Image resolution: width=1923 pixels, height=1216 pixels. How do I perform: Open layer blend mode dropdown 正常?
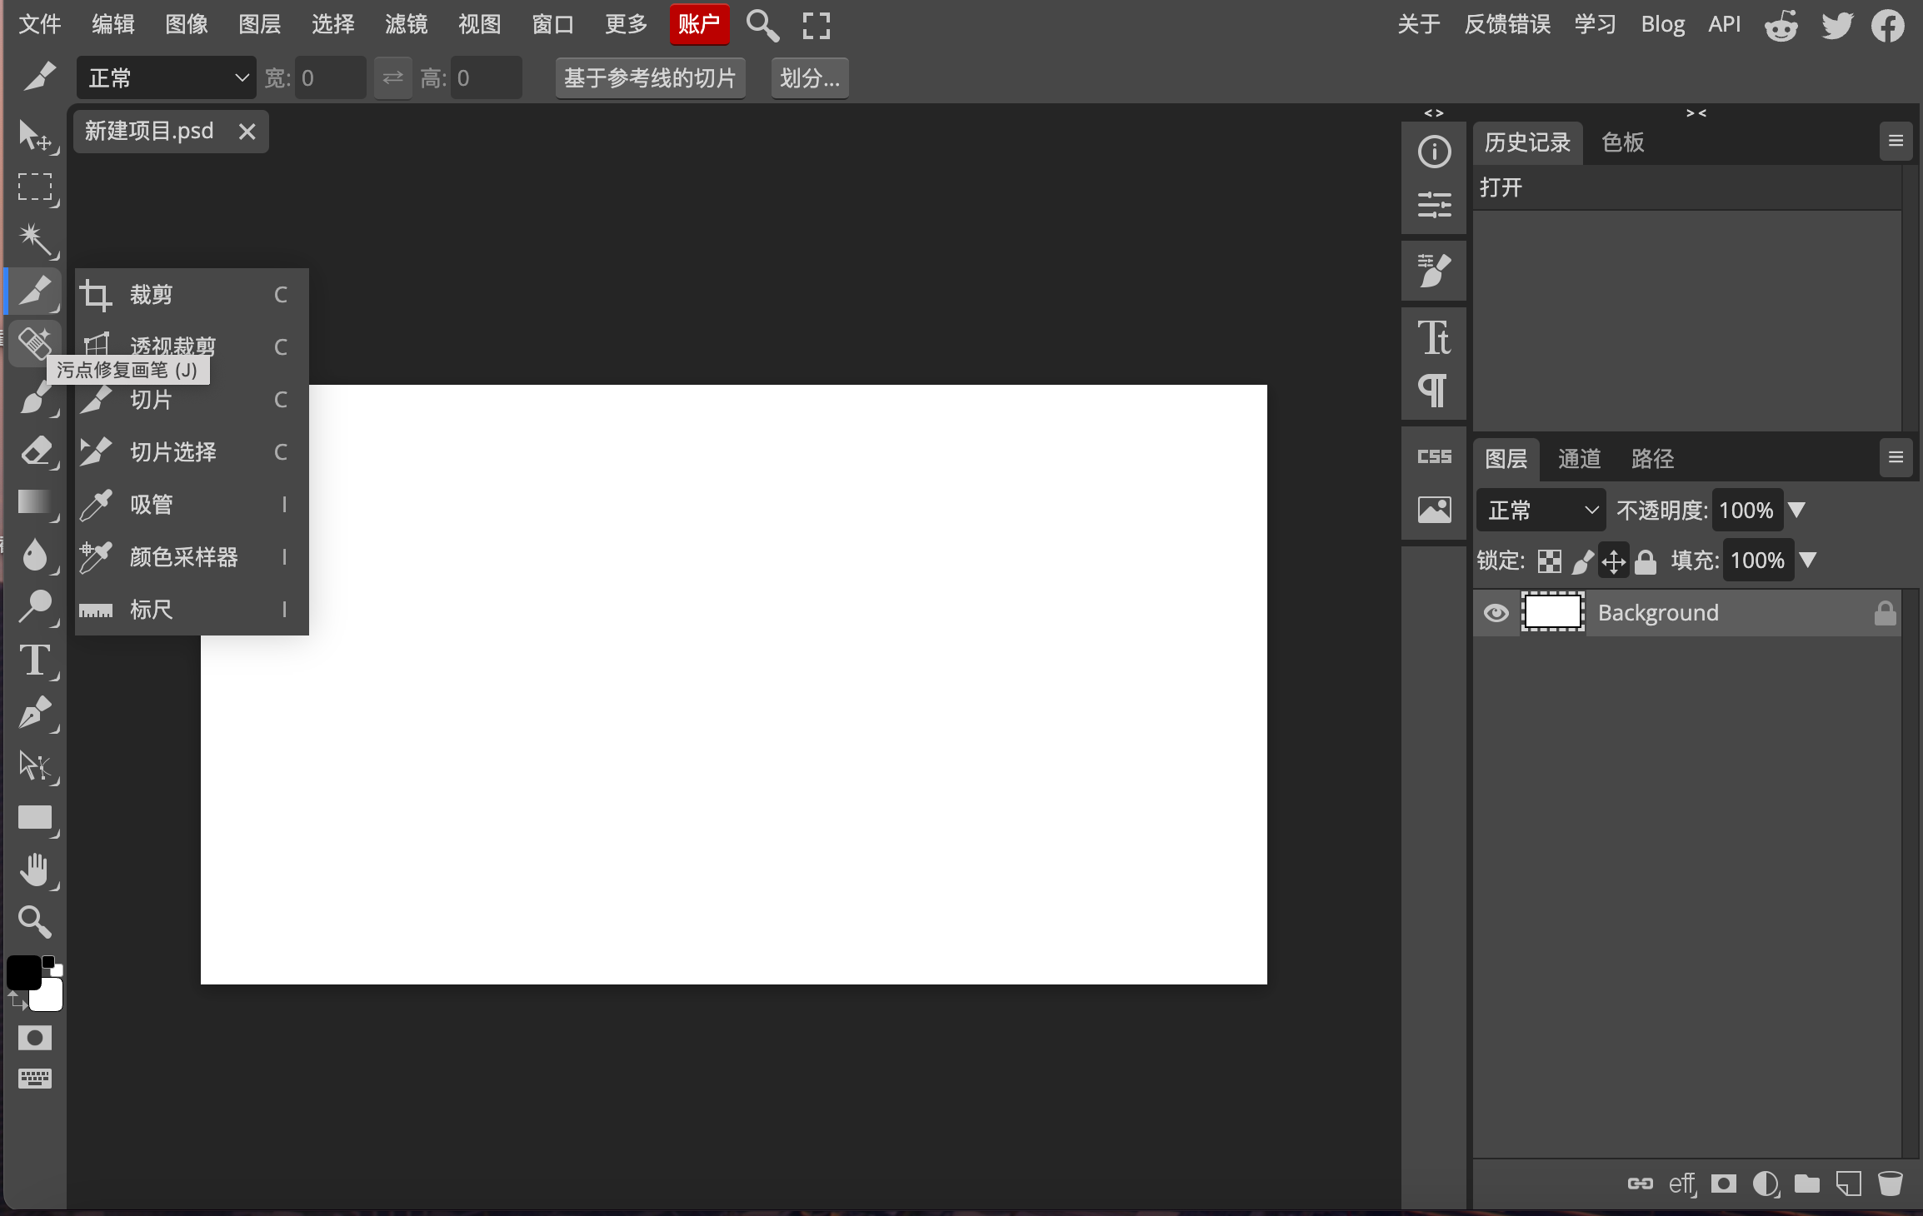click(1541, 510)
